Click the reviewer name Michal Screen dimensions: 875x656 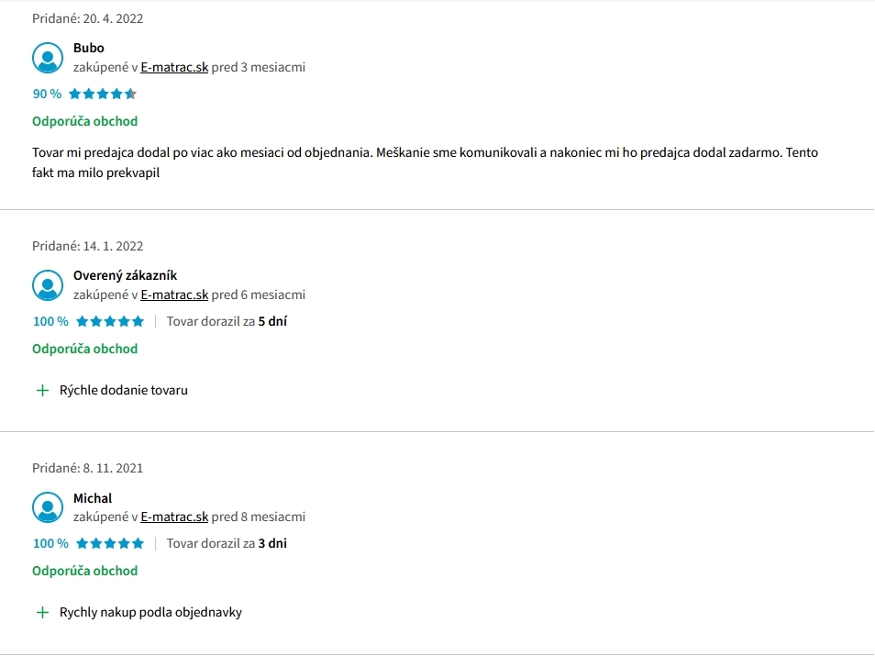point(93,498)
